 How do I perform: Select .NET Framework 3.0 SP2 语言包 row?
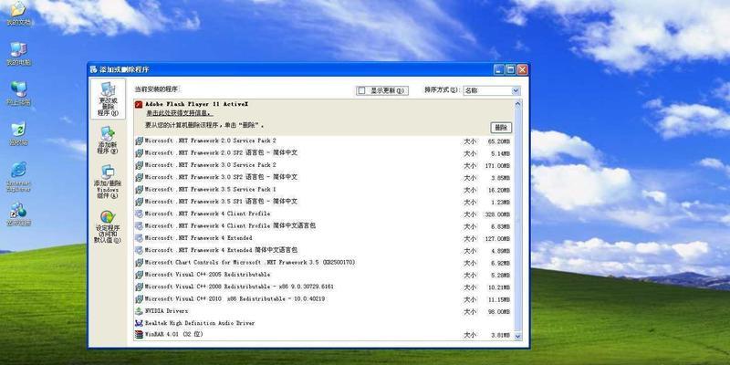coord(324,177)
